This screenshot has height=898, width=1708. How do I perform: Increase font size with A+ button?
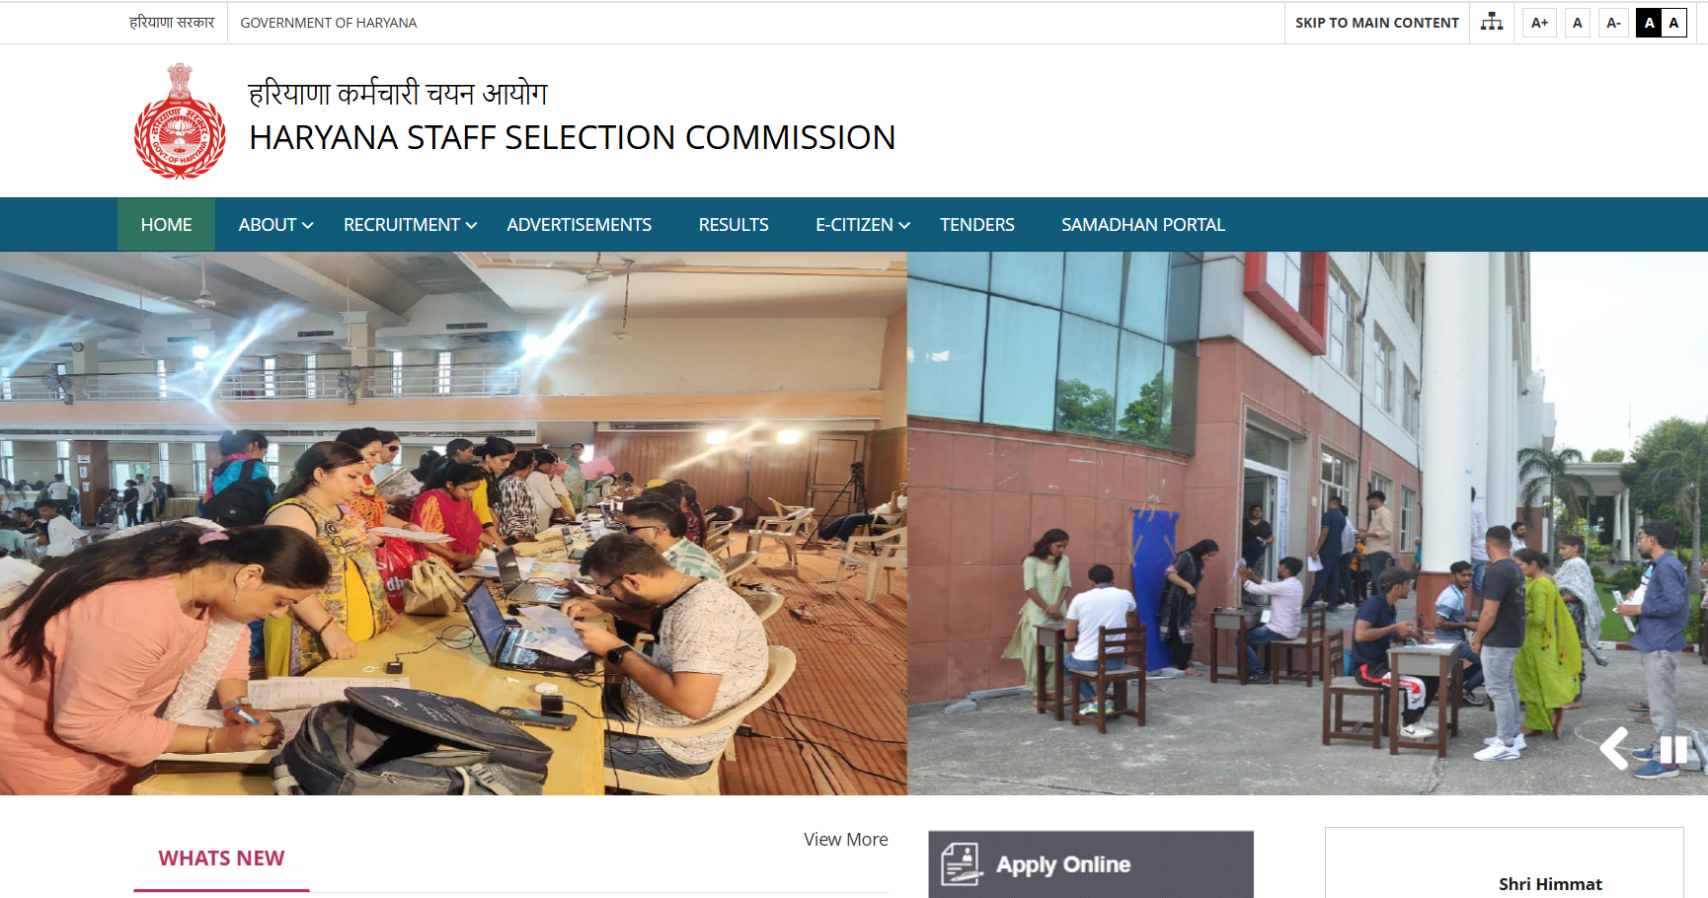(x=1539, y=23)
